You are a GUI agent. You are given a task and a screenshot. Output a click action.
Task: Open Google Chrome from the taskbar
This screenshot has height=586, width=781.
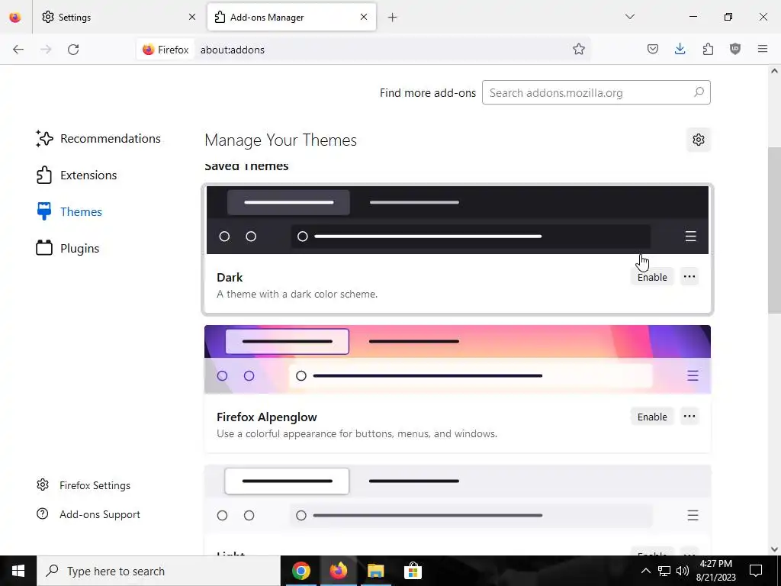pyautogui.click(x=301, y=571)
